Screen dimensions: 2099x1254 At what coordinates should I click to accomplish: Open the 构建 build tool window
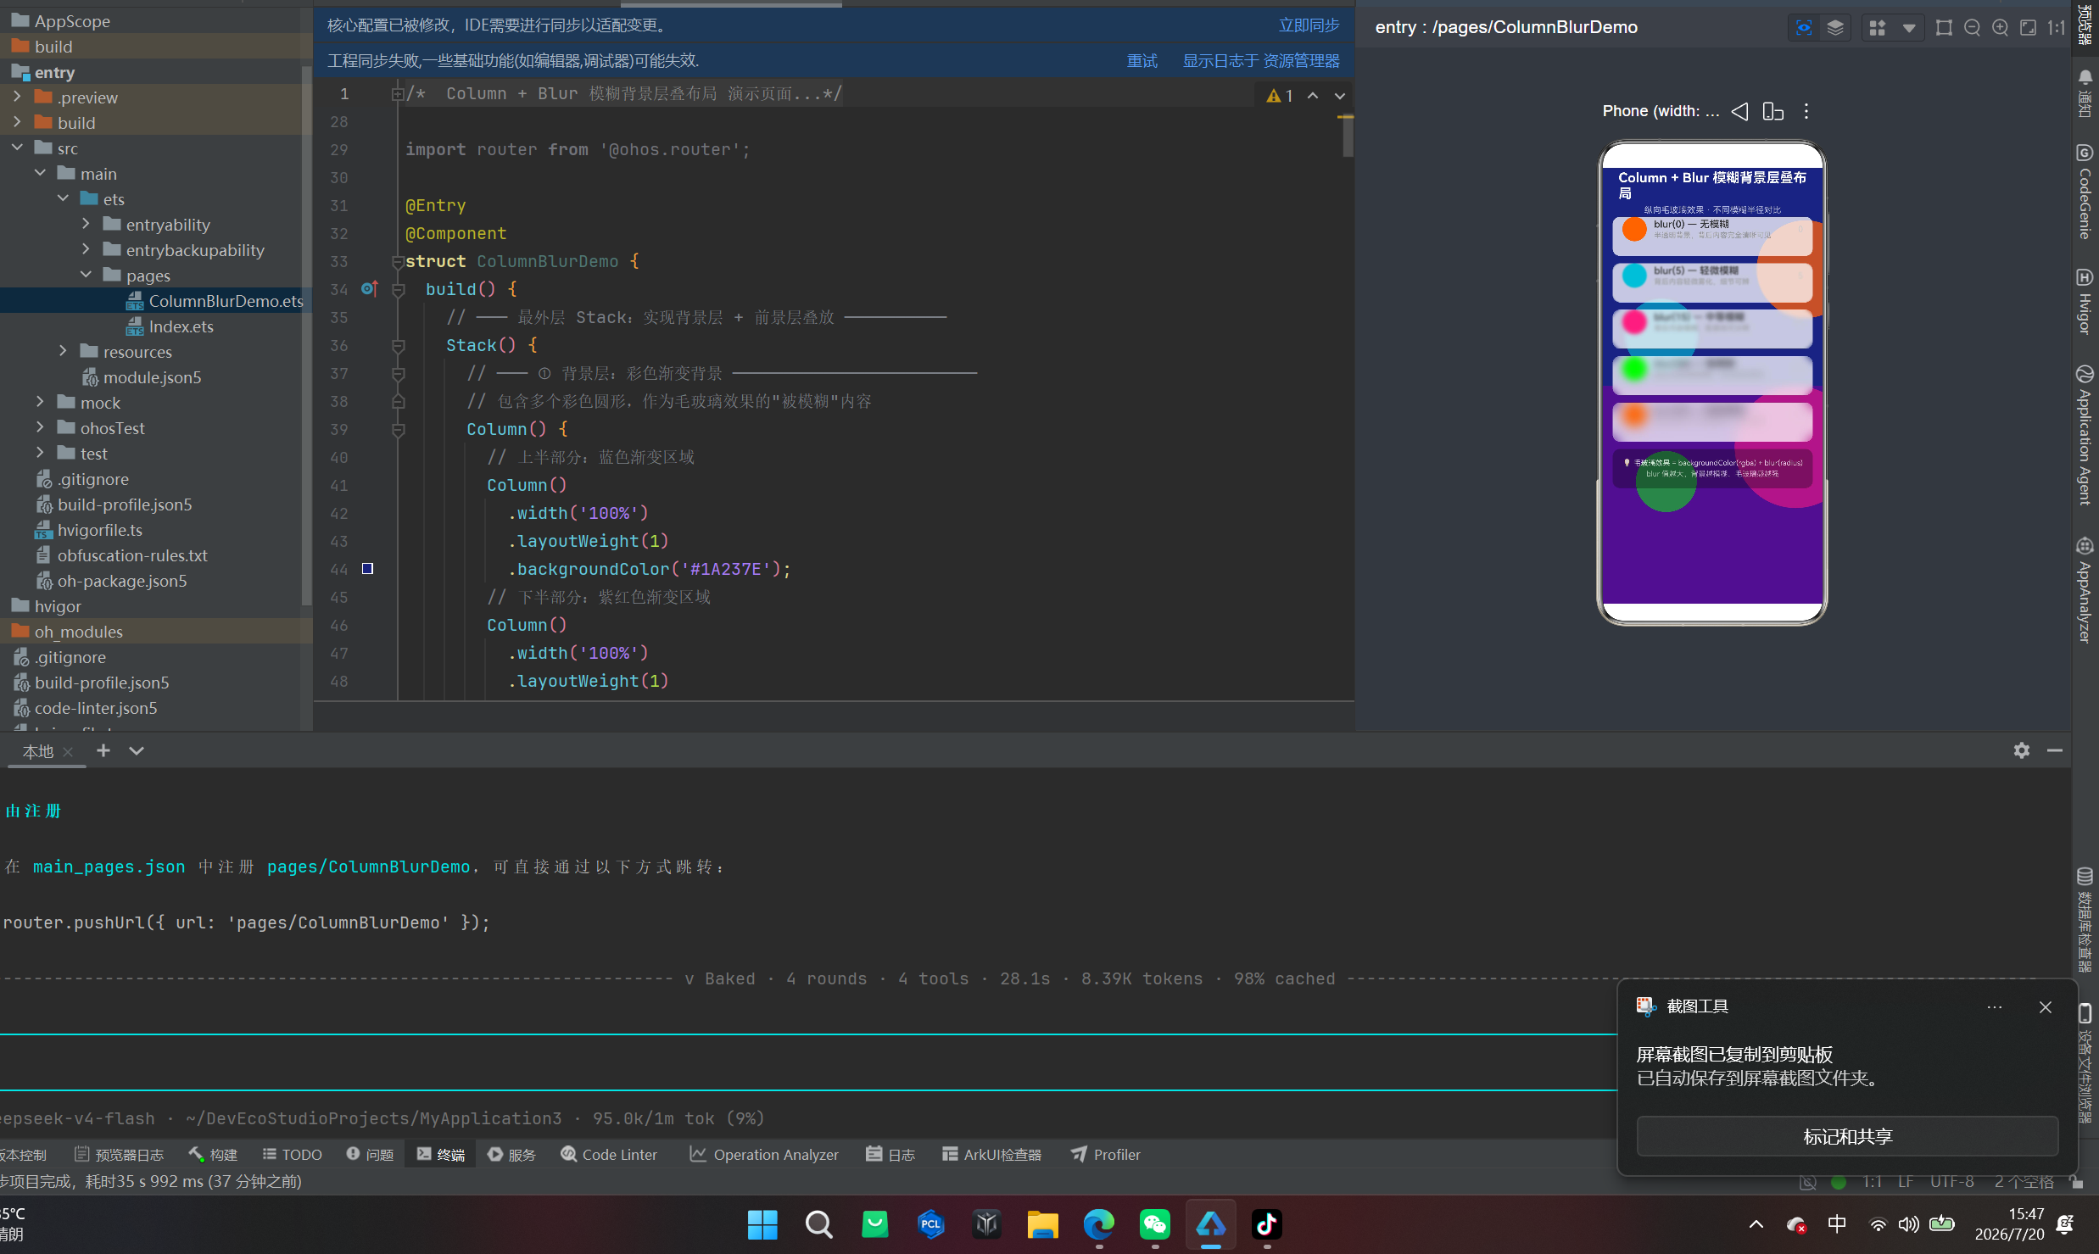(213, 1155)
